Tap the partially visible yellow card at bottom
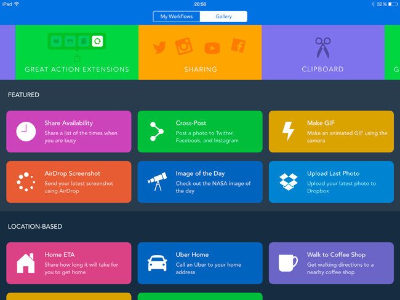 tap(69, 296)
